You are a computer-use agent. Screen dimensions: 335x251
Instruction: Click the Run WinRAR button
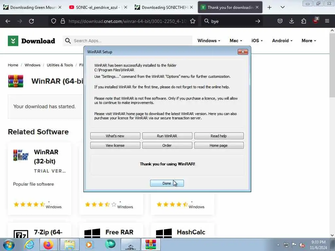(x=167, y=136)
